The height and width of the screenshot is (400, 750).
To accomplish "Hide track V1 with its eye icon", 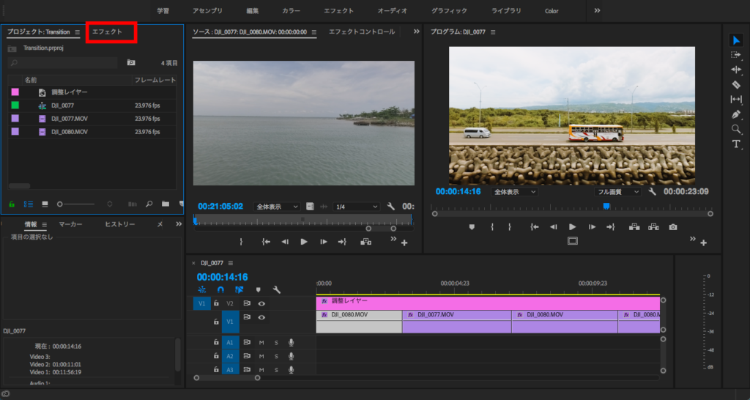I will (x=261, y=316).
